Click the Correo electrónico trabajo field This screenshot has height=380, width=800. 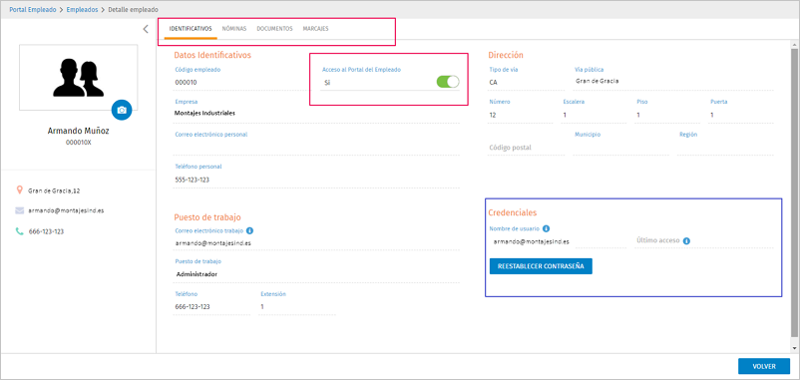point(316,243)
